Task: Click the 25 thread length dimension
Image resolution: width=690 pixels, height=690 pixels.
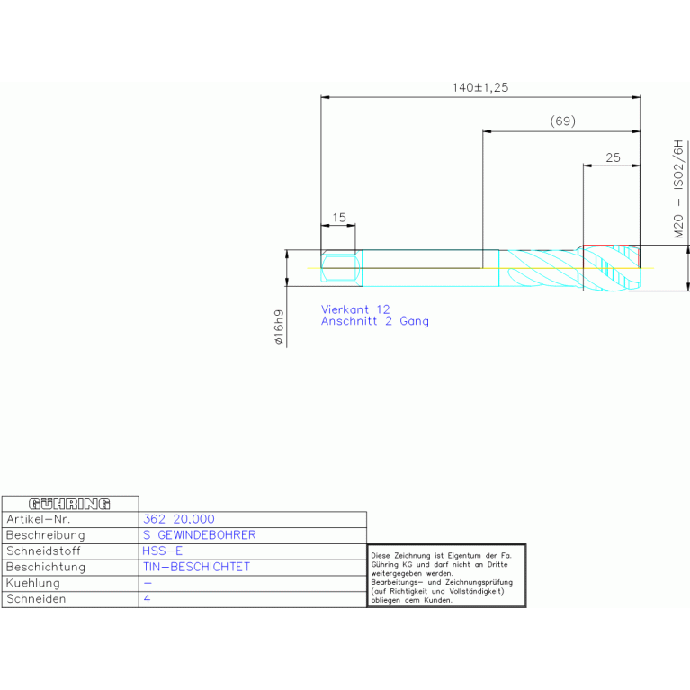Action: pyautogui.click(x=613, y=157)
